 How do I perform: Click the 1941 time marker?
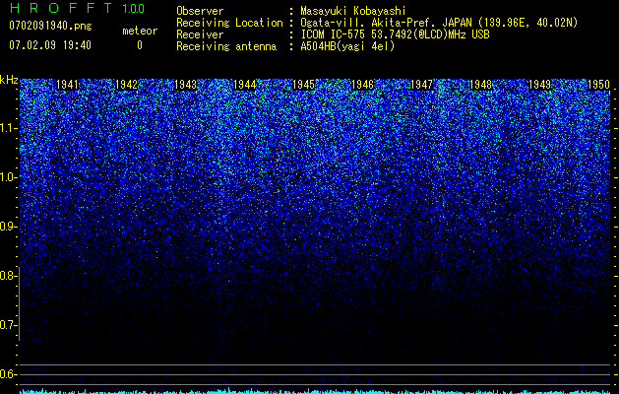[x=67, y=85]
